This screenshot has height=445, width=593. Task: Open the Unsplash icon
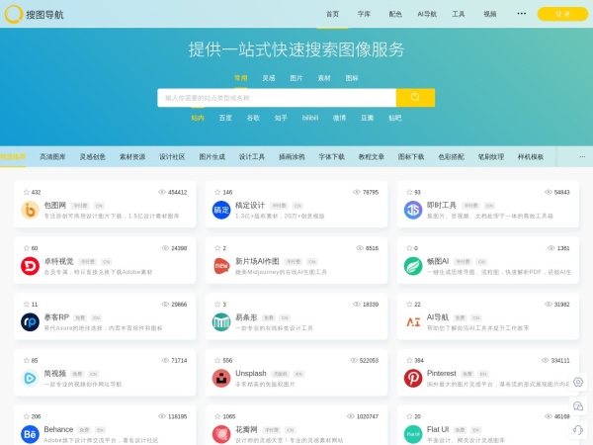click(x=221, y=379)
